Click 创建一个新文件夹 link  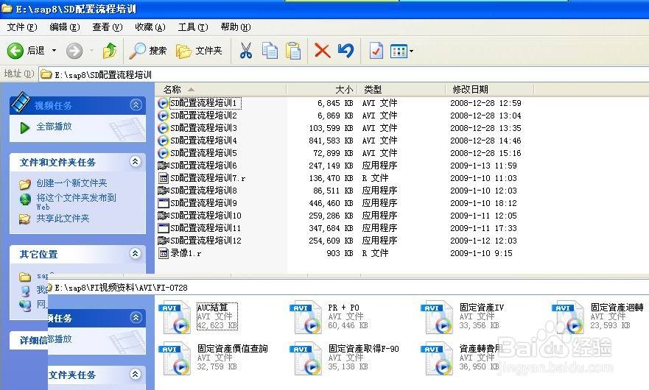pyautogui.click(x=71, y=182)
